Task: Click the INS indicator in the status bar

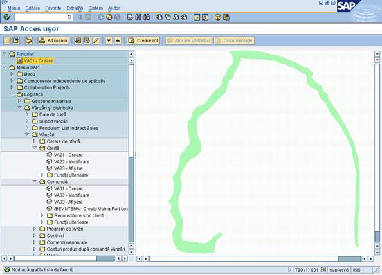Action: [356, 270]
